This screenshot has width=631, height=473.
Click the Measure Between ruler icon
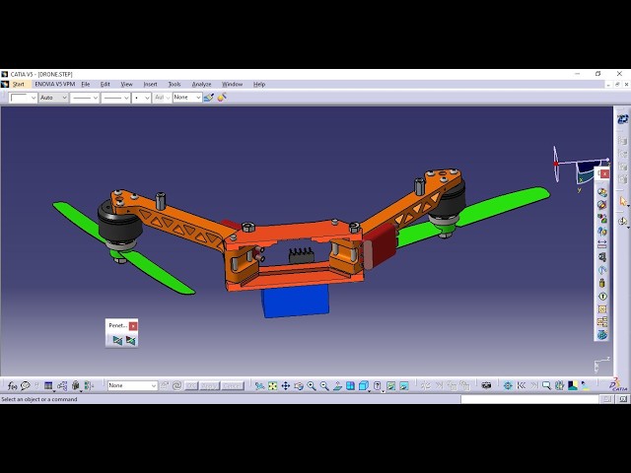tap(602, 244)
